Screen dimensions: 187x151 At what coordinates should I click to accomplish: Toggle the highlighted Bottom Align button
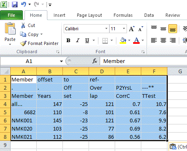point(173,29)
